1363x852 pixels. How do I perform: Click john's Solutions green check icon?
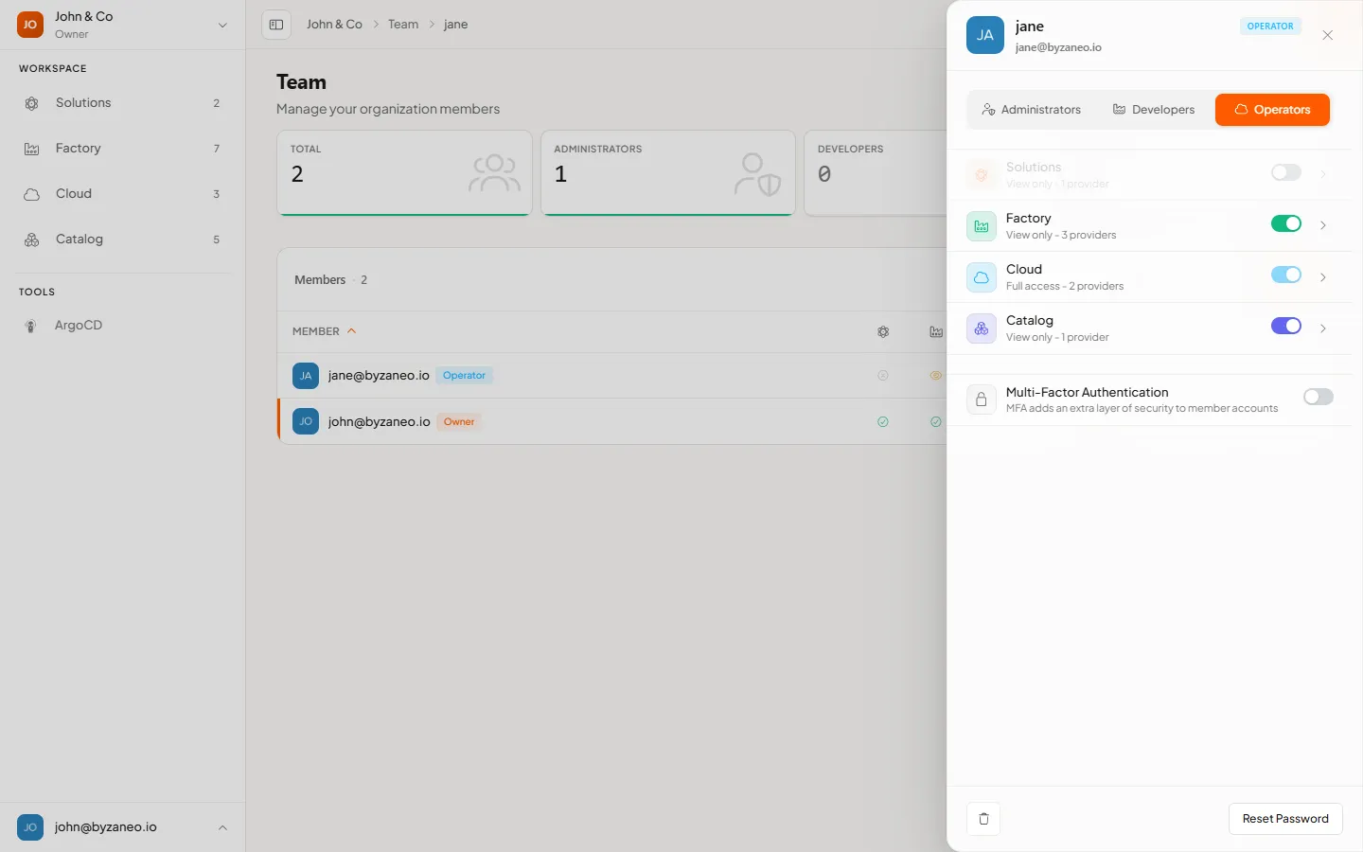tap(883, 422)
